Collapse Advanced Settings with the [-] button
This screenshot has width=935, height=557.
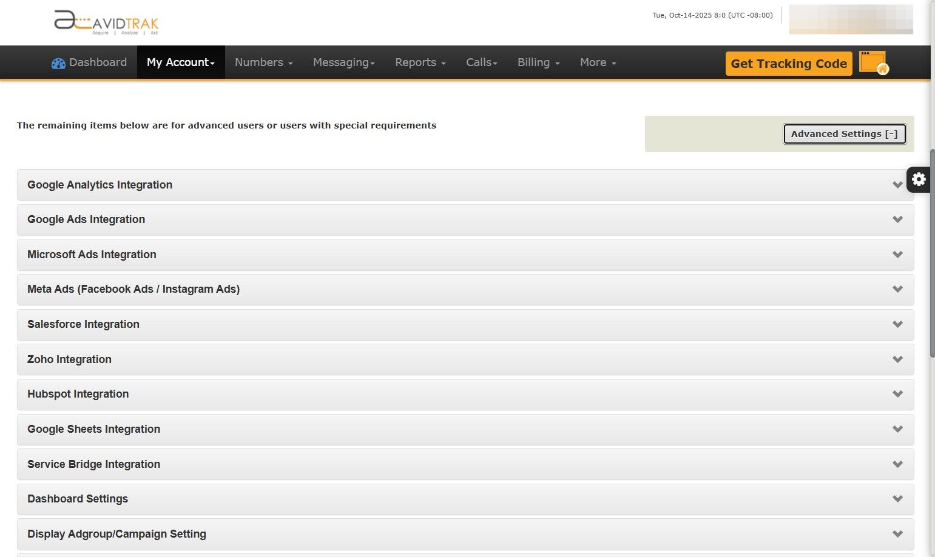pyautogui.click(x=845, y=134)
